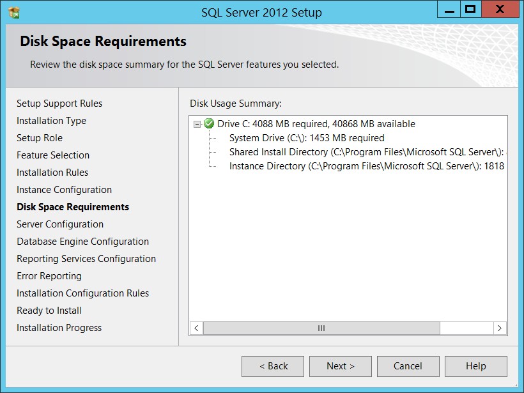The image size is (524, 393).
Task: Go to the Installation Rules step
Action: click(x=52, y=173)
